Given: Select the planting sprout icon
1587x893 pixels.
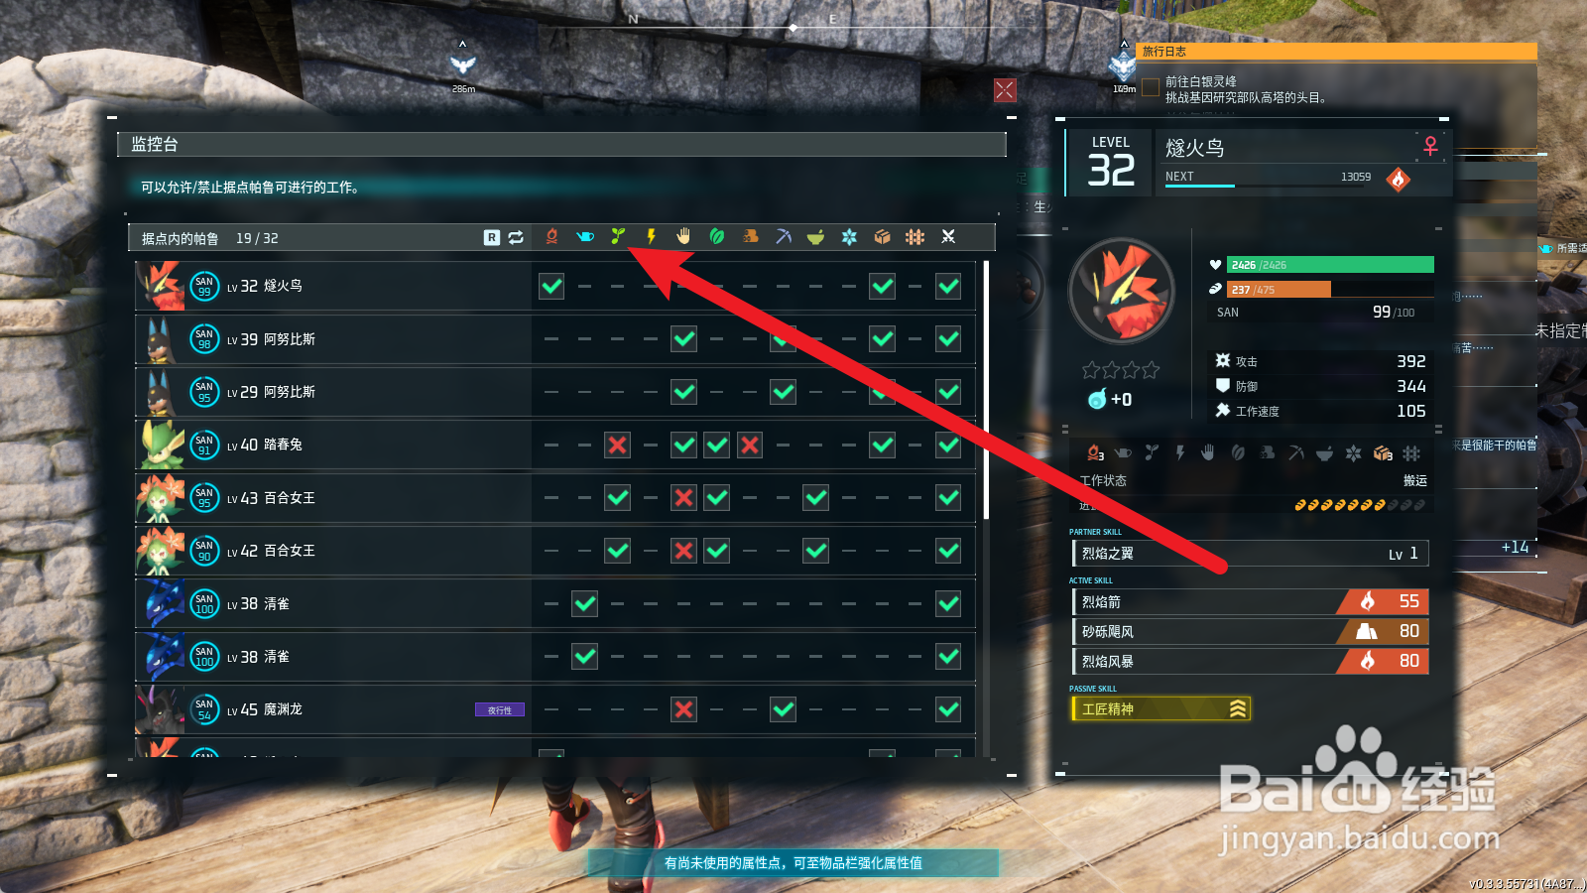Looking at the screenshot, I should [618, 236].
